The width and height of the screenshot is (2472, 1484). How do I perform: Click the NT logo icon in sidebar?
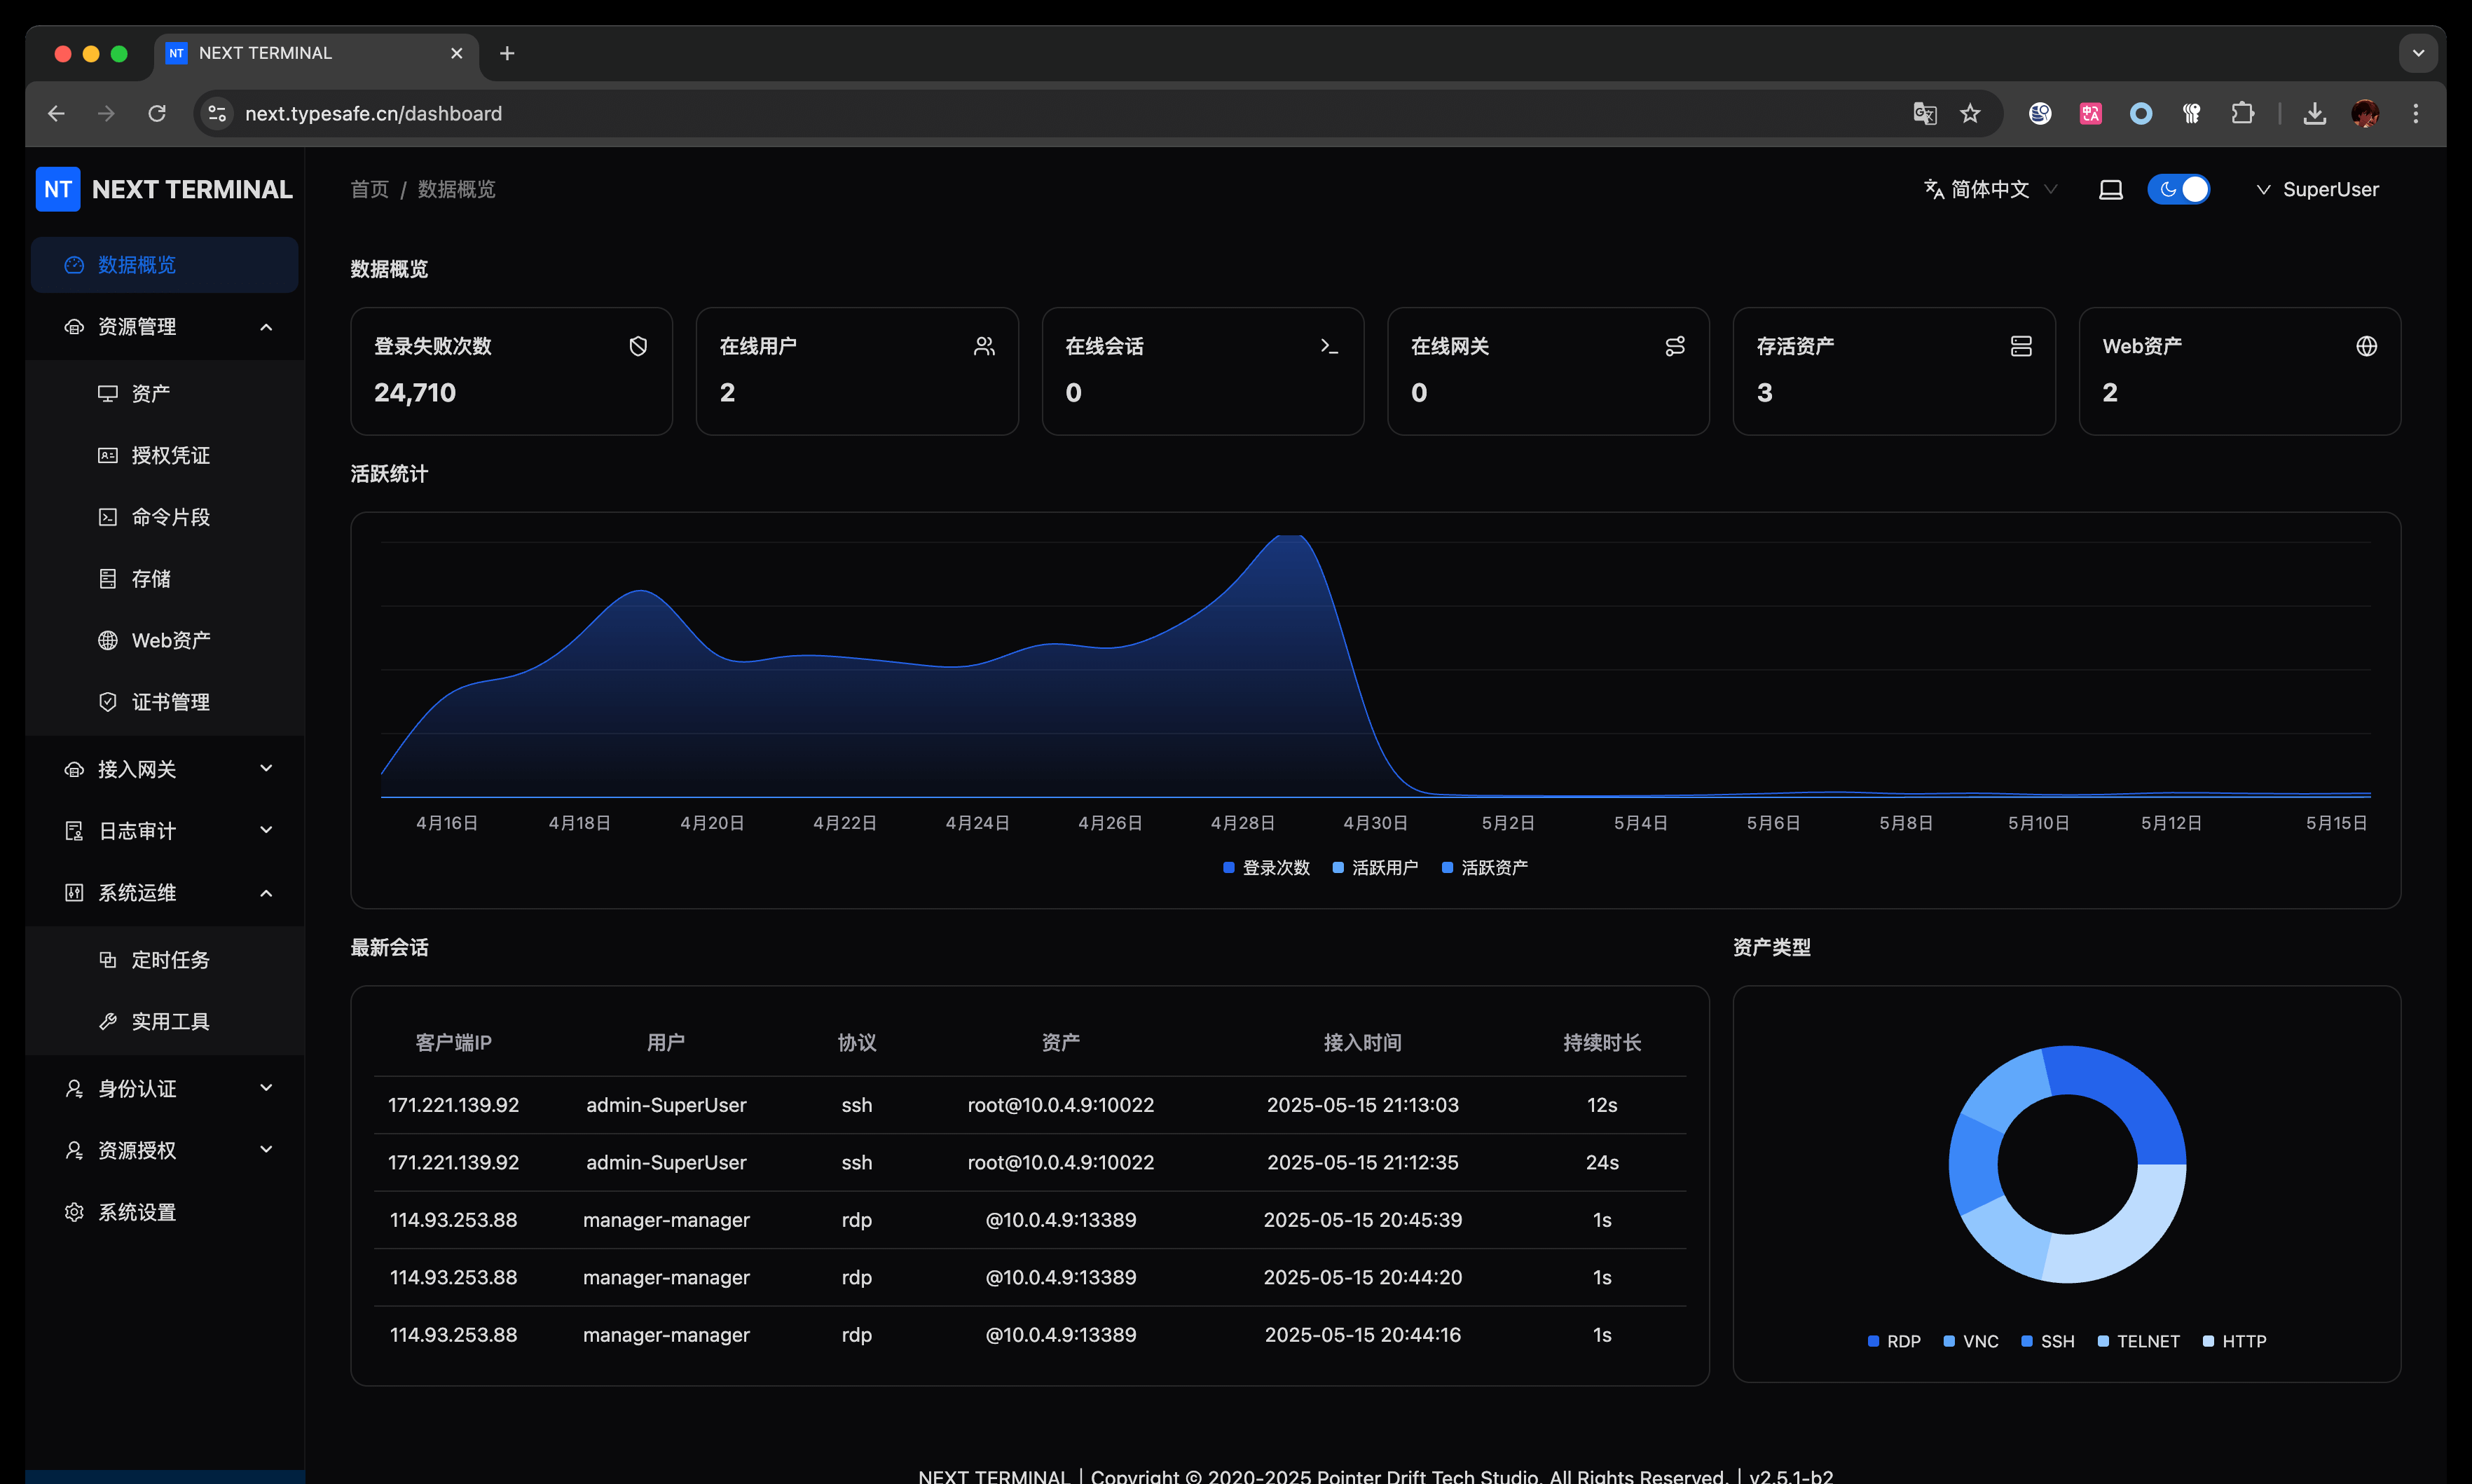[58, 189]
